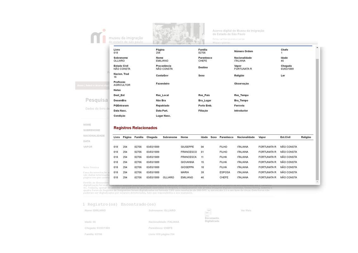The width and height of the screenshot is (358, 253).
Task: Click the 03/03/1889 Chegada value in details
Action: [x=287, y=69]
